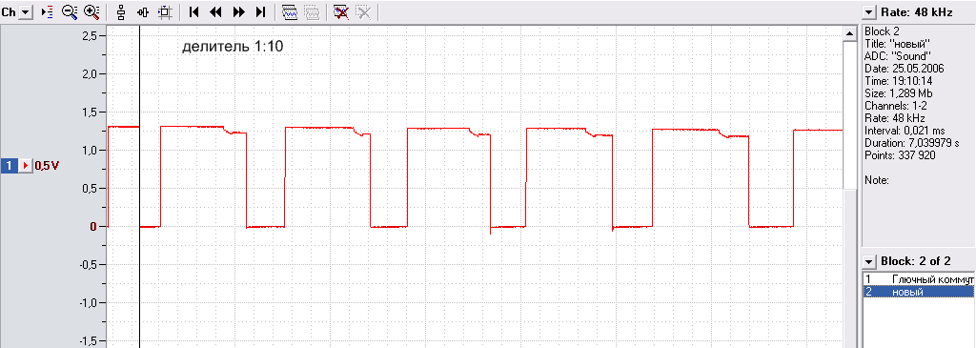Click the Points: 337 920 info line
This screenshot has height=348, width=976.
[x=900, y=155]
